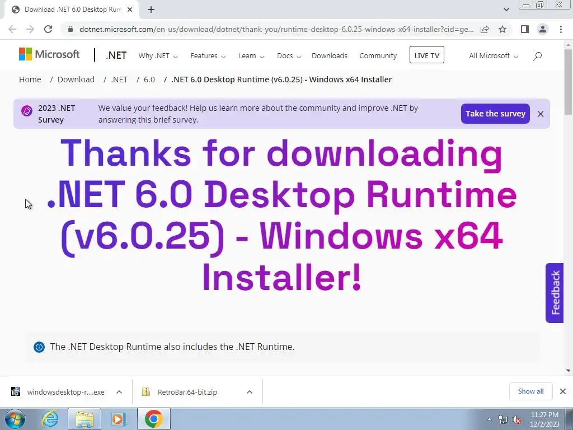Expand the Features menu
Viewport: 573px width, 430px height.
pyautogui.click(x=208, y=56)
